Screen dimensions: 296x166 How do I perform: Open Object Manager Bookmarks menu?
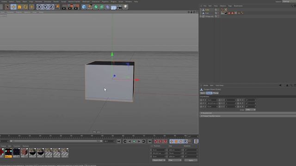238,6
